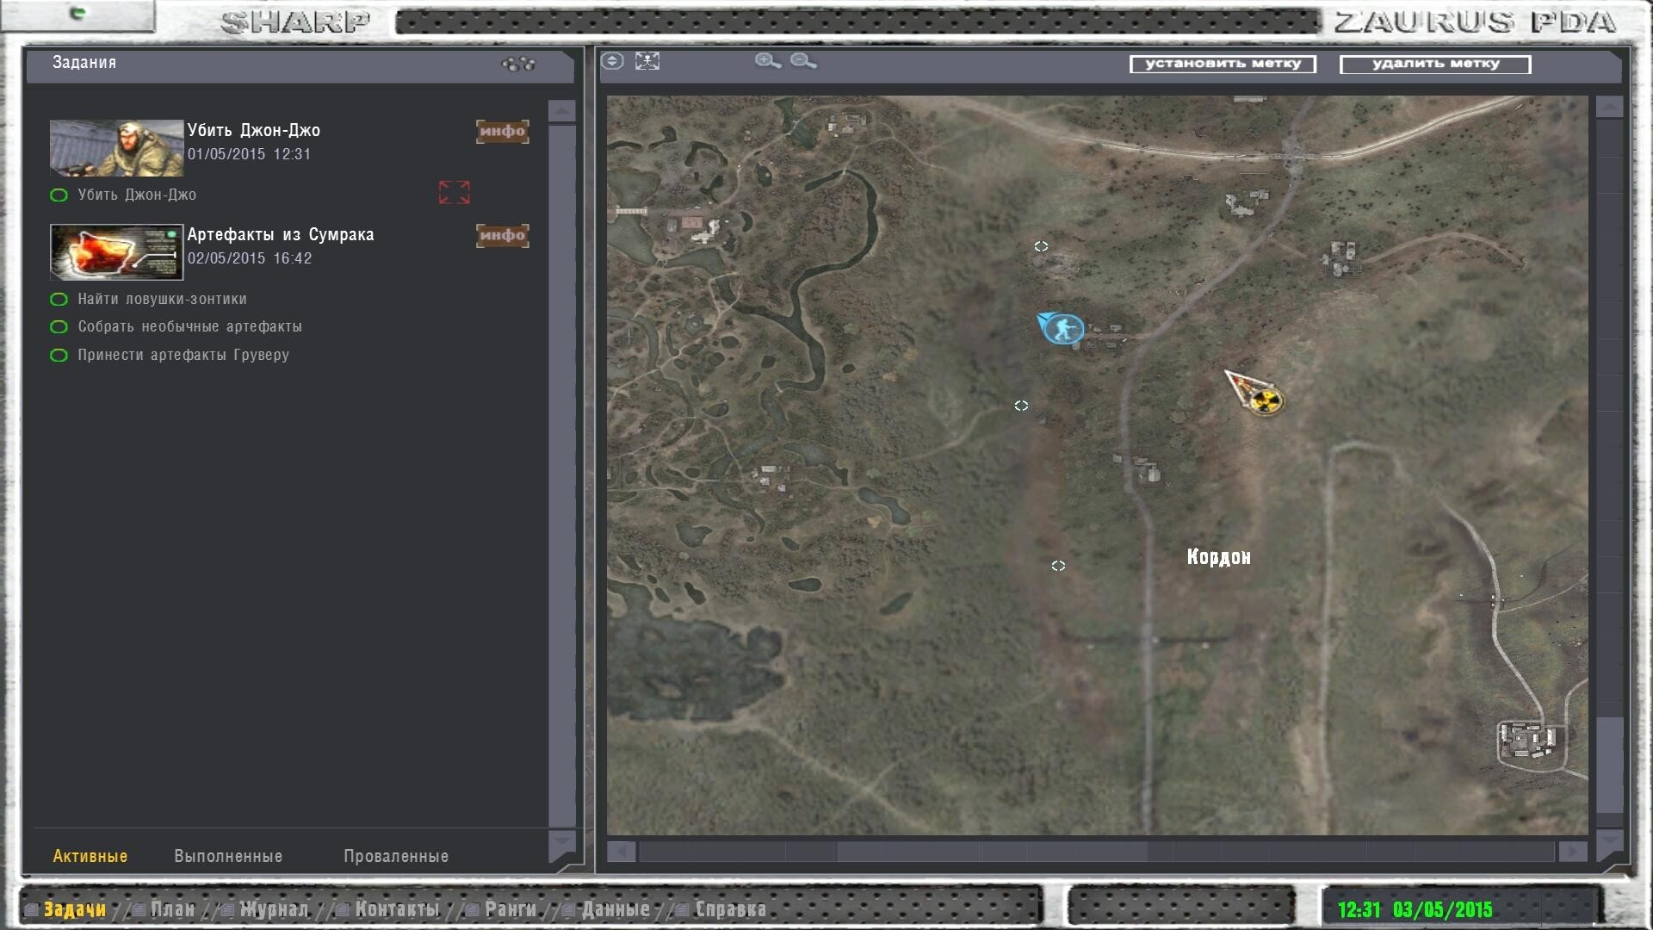Click the radiation quest marker on map
Viewport: 1653px width, 930px height.
click(1264, 400)
